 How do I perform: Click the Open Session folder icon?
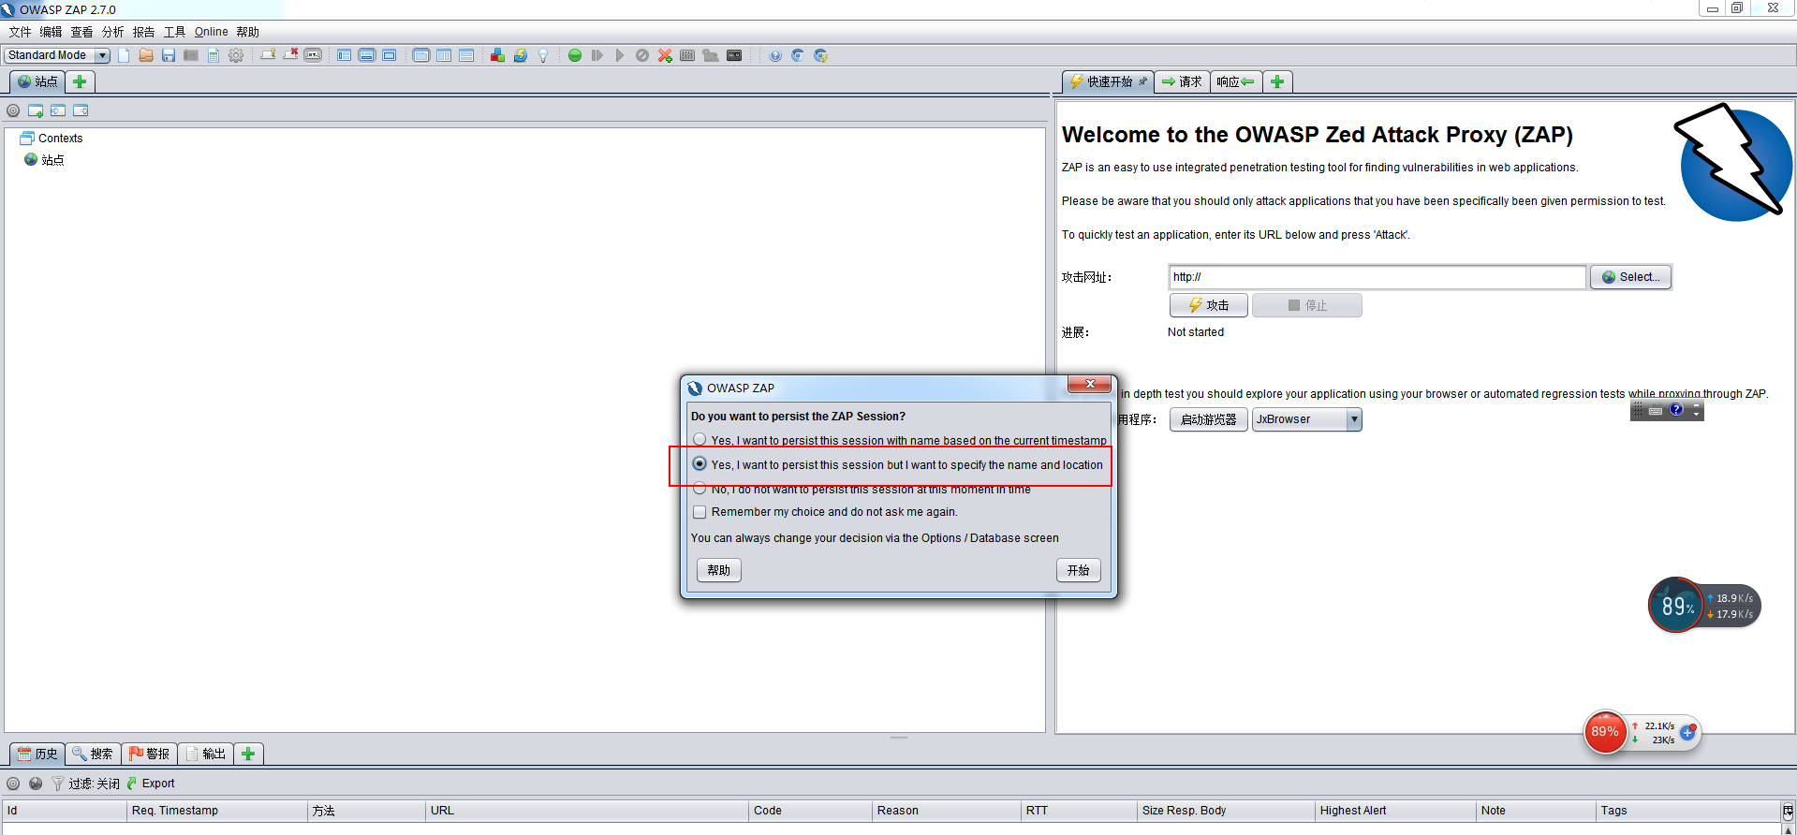pos(146,55)
